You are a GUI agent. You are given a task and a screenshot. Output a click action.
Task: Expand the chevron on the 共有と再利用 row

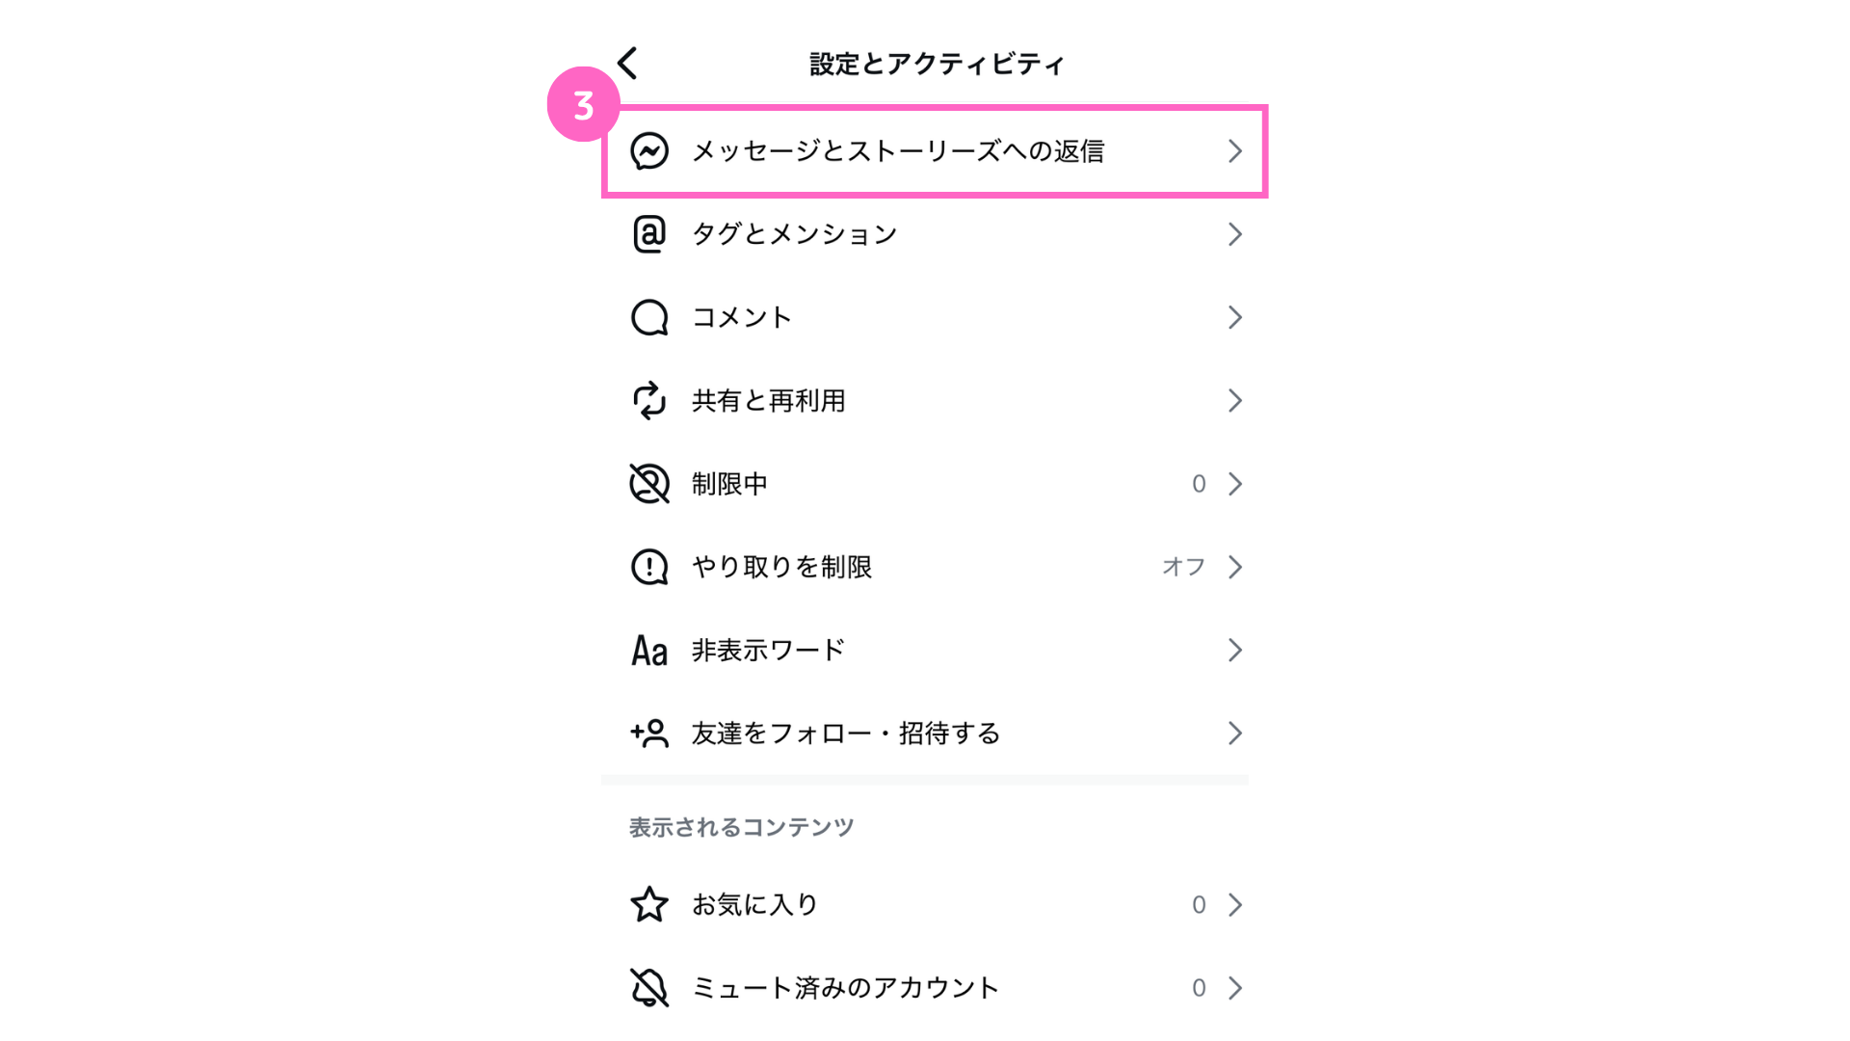point(1235,400)
